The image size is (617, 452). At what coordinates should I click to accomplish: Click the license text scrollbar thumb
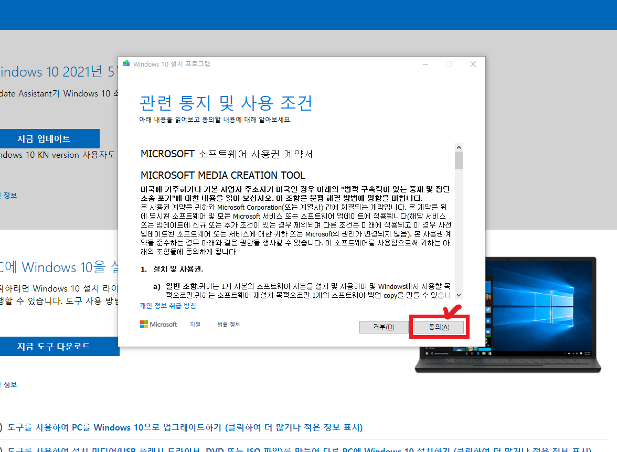point(459,160)
